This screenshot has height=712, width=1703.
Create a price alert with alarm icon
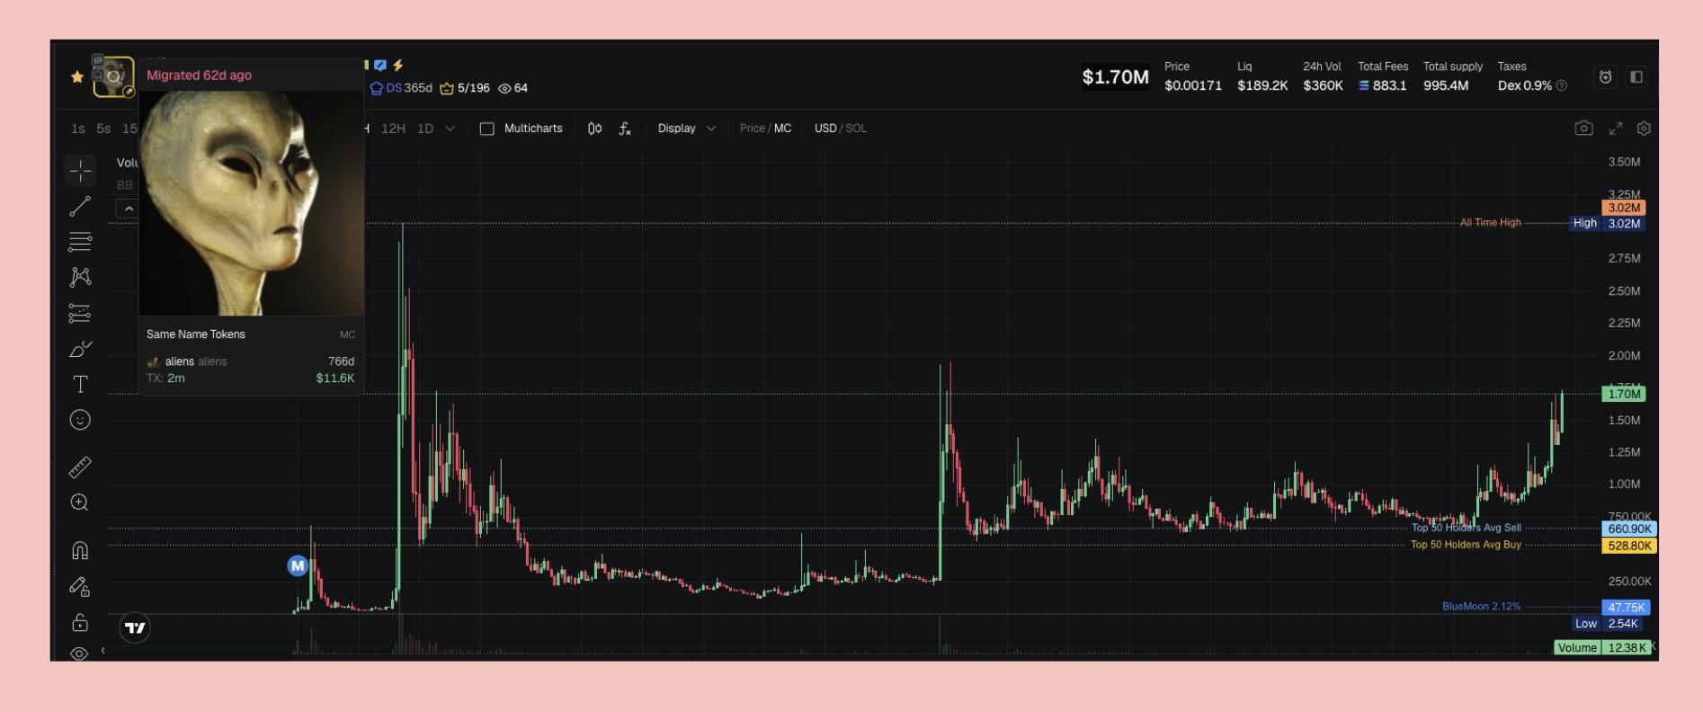tap(1605, 77)
